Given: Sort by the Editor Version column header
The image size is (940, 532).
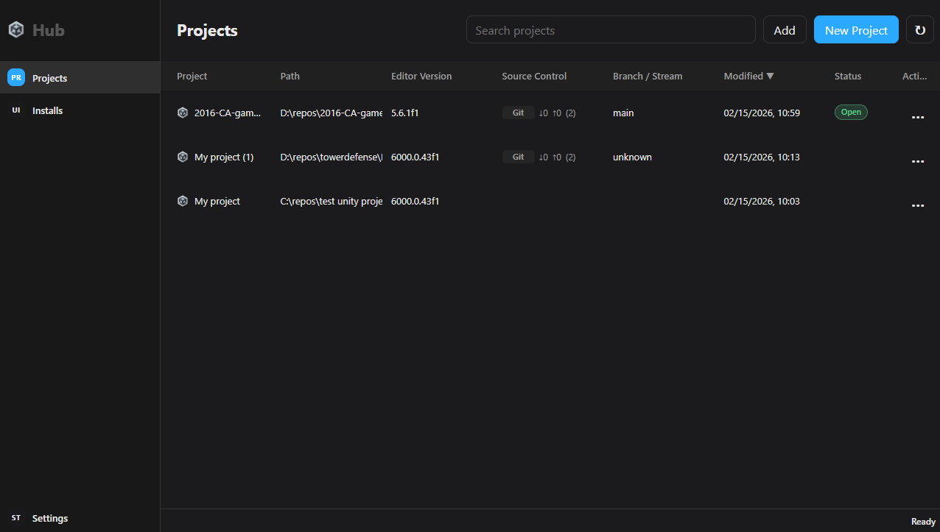Looking at the screenshot, I should tap(421, 76).
